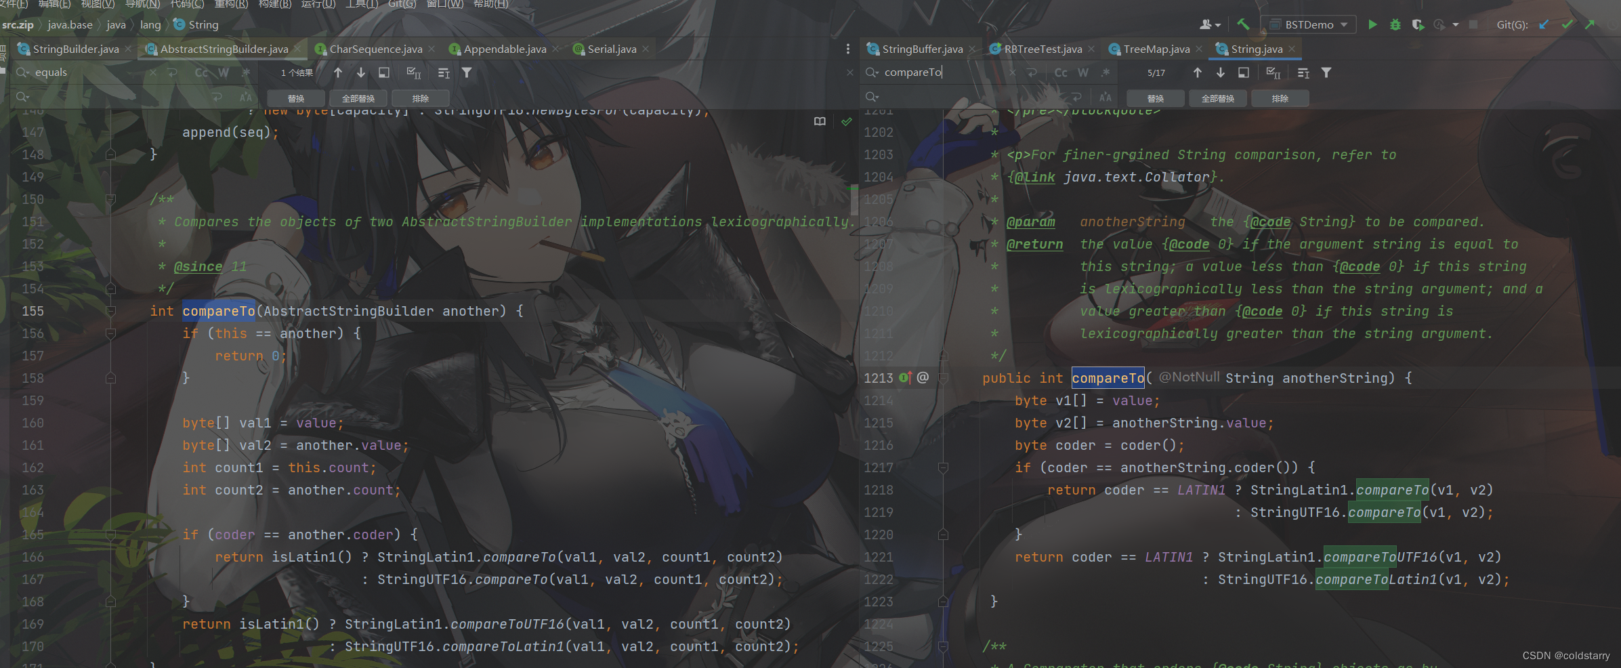Close the left find-replace bar

pyautogui.click(x=850, y=72)
